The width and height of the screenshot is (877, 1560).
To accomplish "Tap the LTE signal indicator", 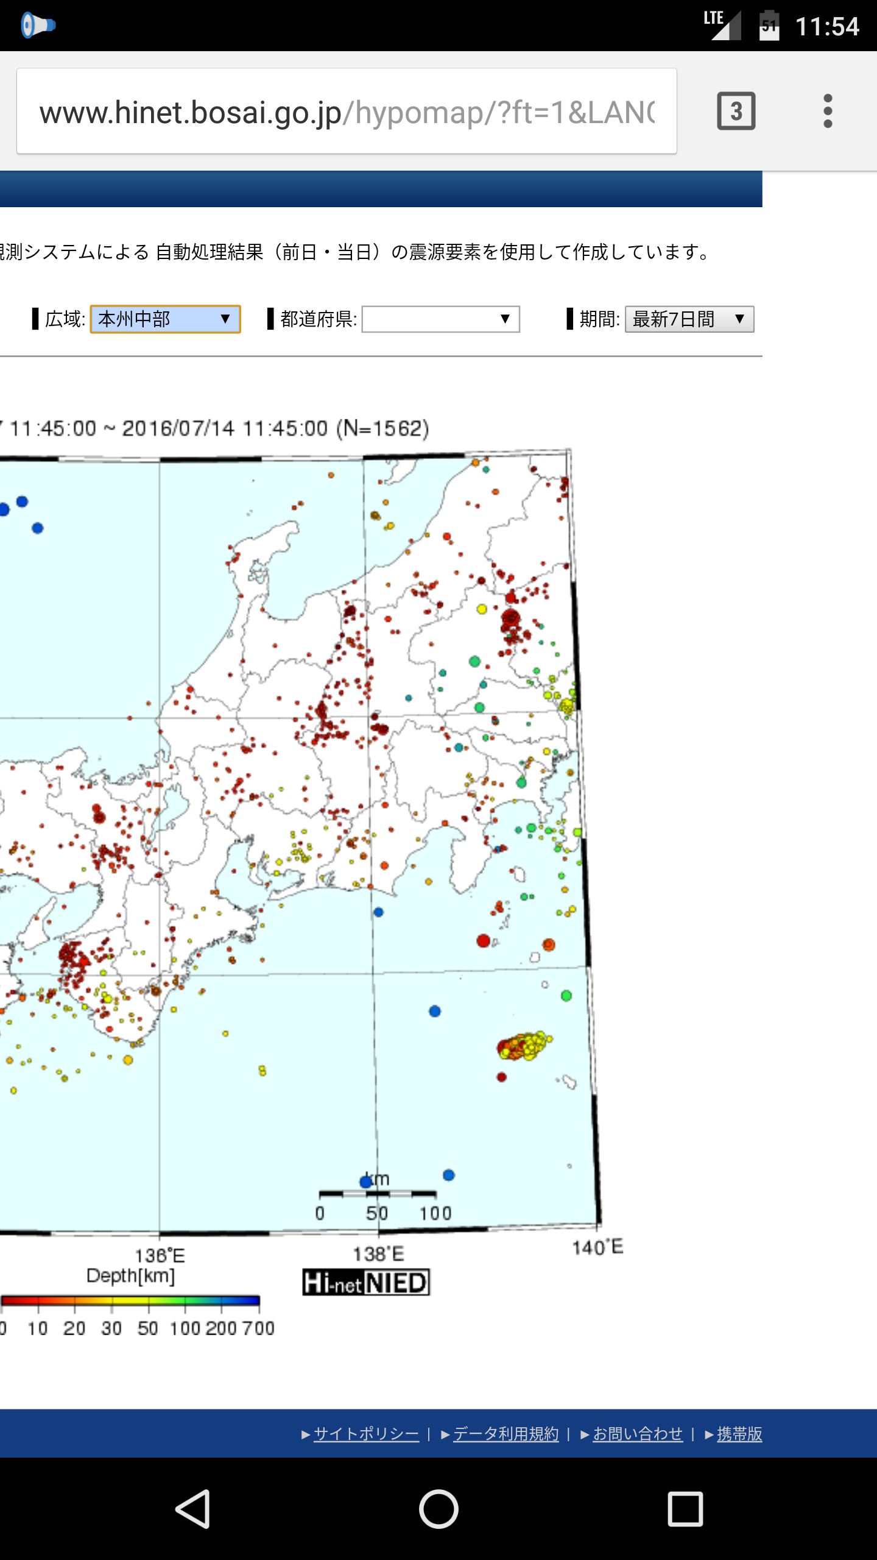I will pyautogui.click(x=722, y=25).
